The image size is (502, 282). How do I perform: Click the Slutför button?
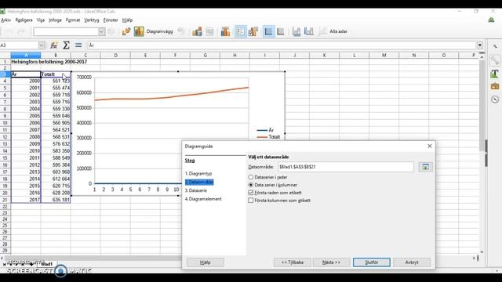click(x=371, y=262)
